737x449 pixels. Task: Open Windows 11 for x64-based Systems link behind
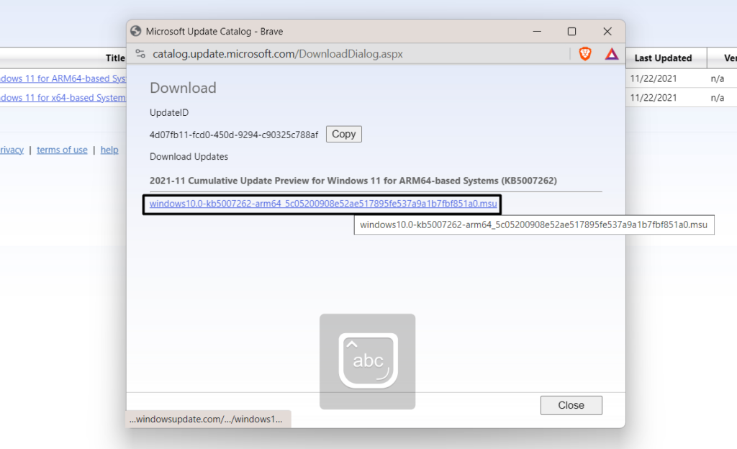(x=63, y=98)
